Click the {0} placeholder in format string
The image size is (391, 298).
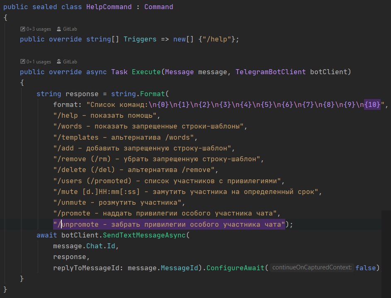point(163,104)
